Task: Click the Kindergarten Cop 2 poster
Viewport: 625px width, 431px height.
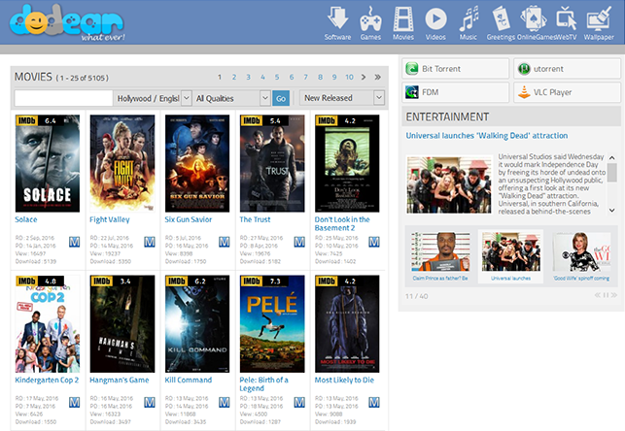Action: pyautogui.click(x=48, y=323)
